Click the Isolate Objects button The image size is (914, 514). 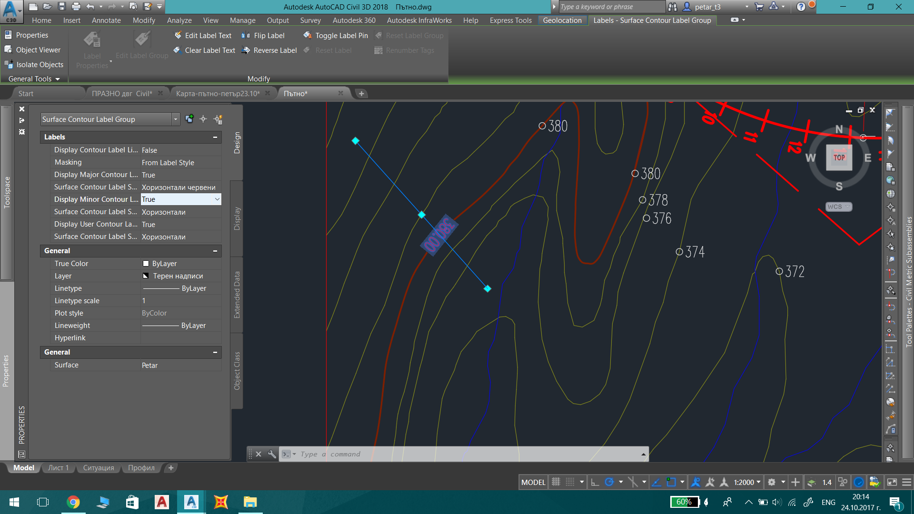click(x=33, y=65)
